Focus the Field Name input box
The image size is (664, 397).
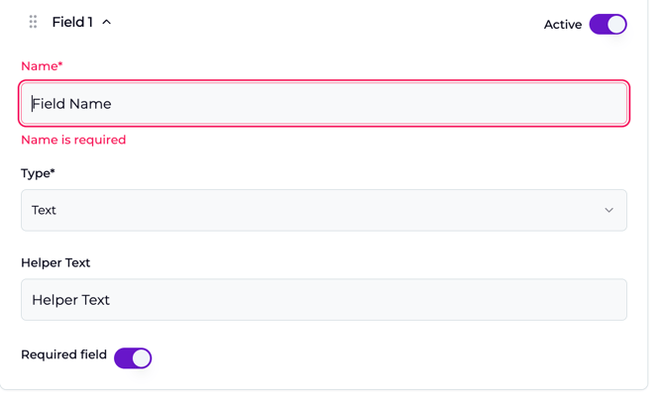(323, 104)
